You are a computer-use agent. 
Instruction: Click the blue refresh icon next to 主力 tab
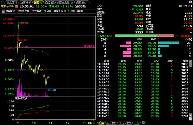pyautogui.click(x=143, y=123)
